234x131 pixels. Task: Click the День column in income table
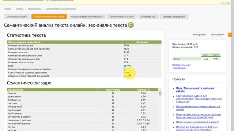[206, 55]
